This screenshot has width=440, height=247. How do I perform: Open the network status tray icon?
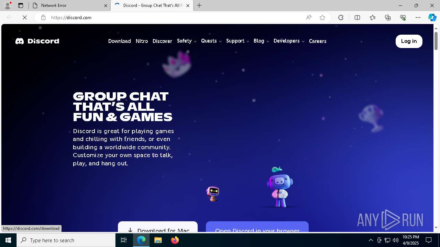click(387, 240)
